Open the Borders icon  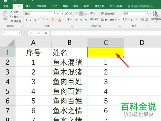tap(44, 20)
